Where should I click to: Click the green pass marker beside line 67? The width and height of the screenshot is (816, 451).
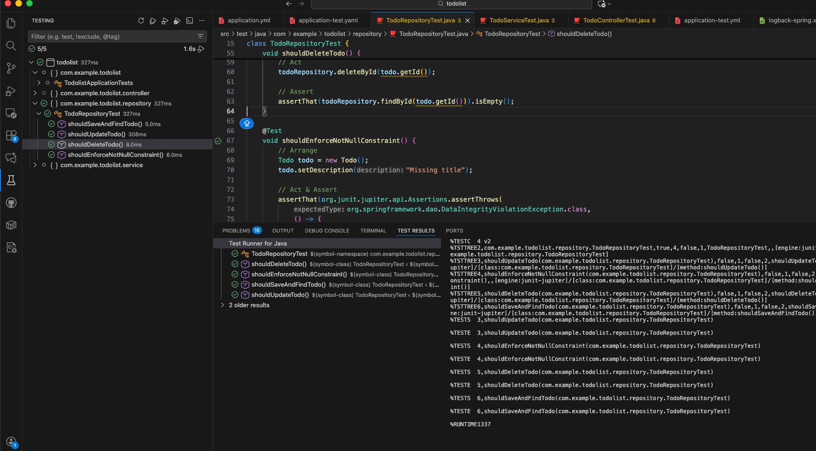pos(218,141)
